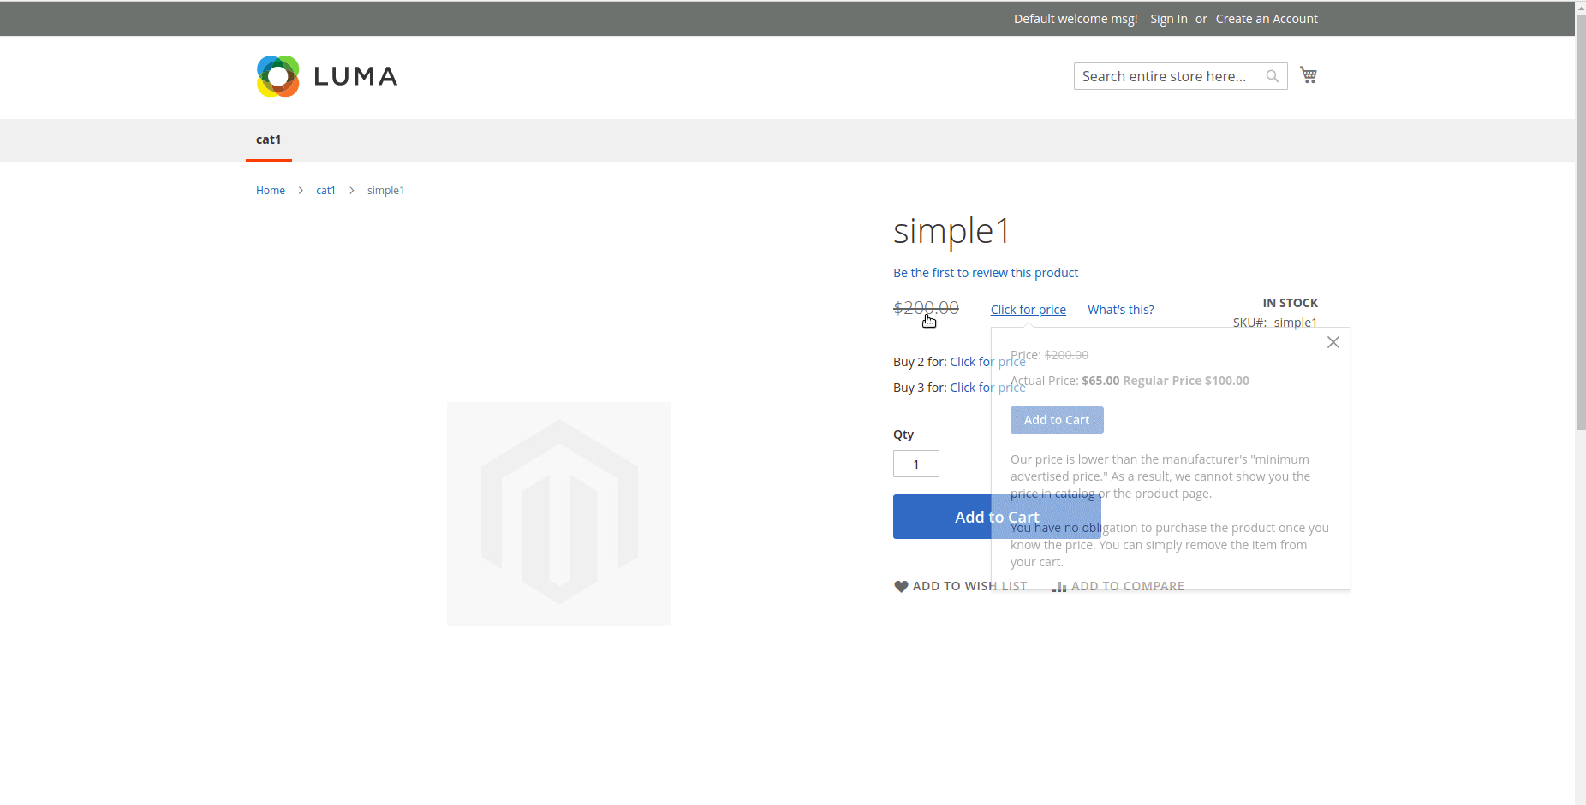Click the wish list heart icon
The width and height of the screenshot is (1586, 805).
(901, 586)
